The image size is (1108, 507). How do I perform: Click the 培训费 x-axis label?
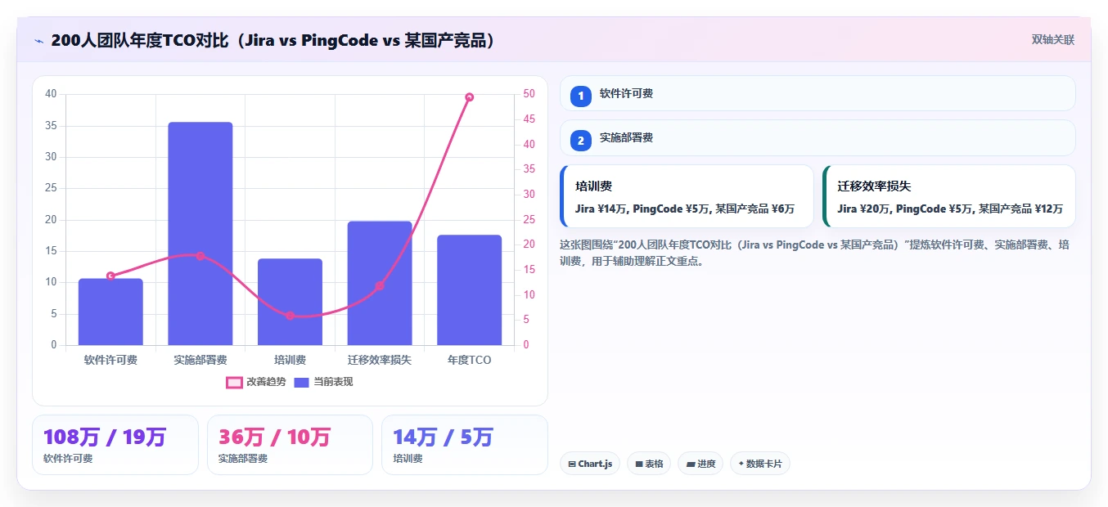click(x=290, y=360)
